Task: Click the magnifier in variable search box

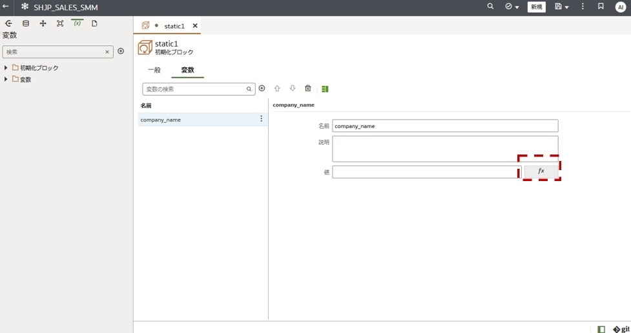Action: [x=249, y=89]
